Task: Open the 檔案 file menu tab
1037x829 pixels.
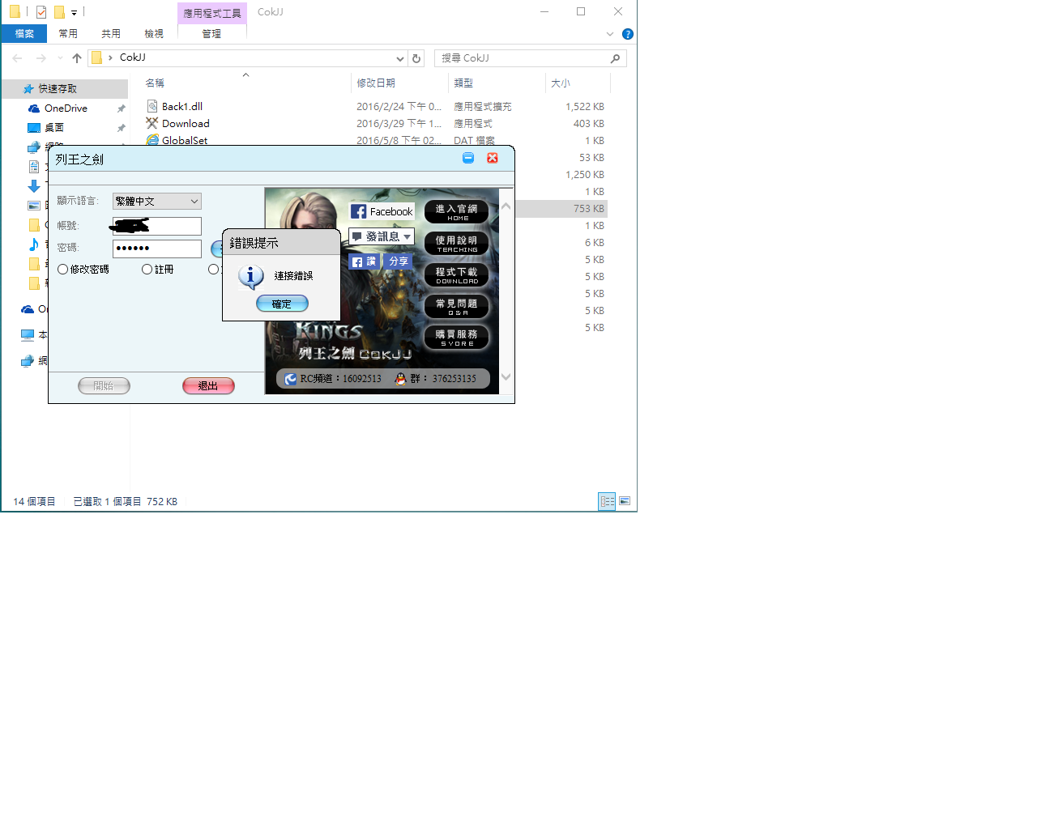Action: click(x=24, y=34)
